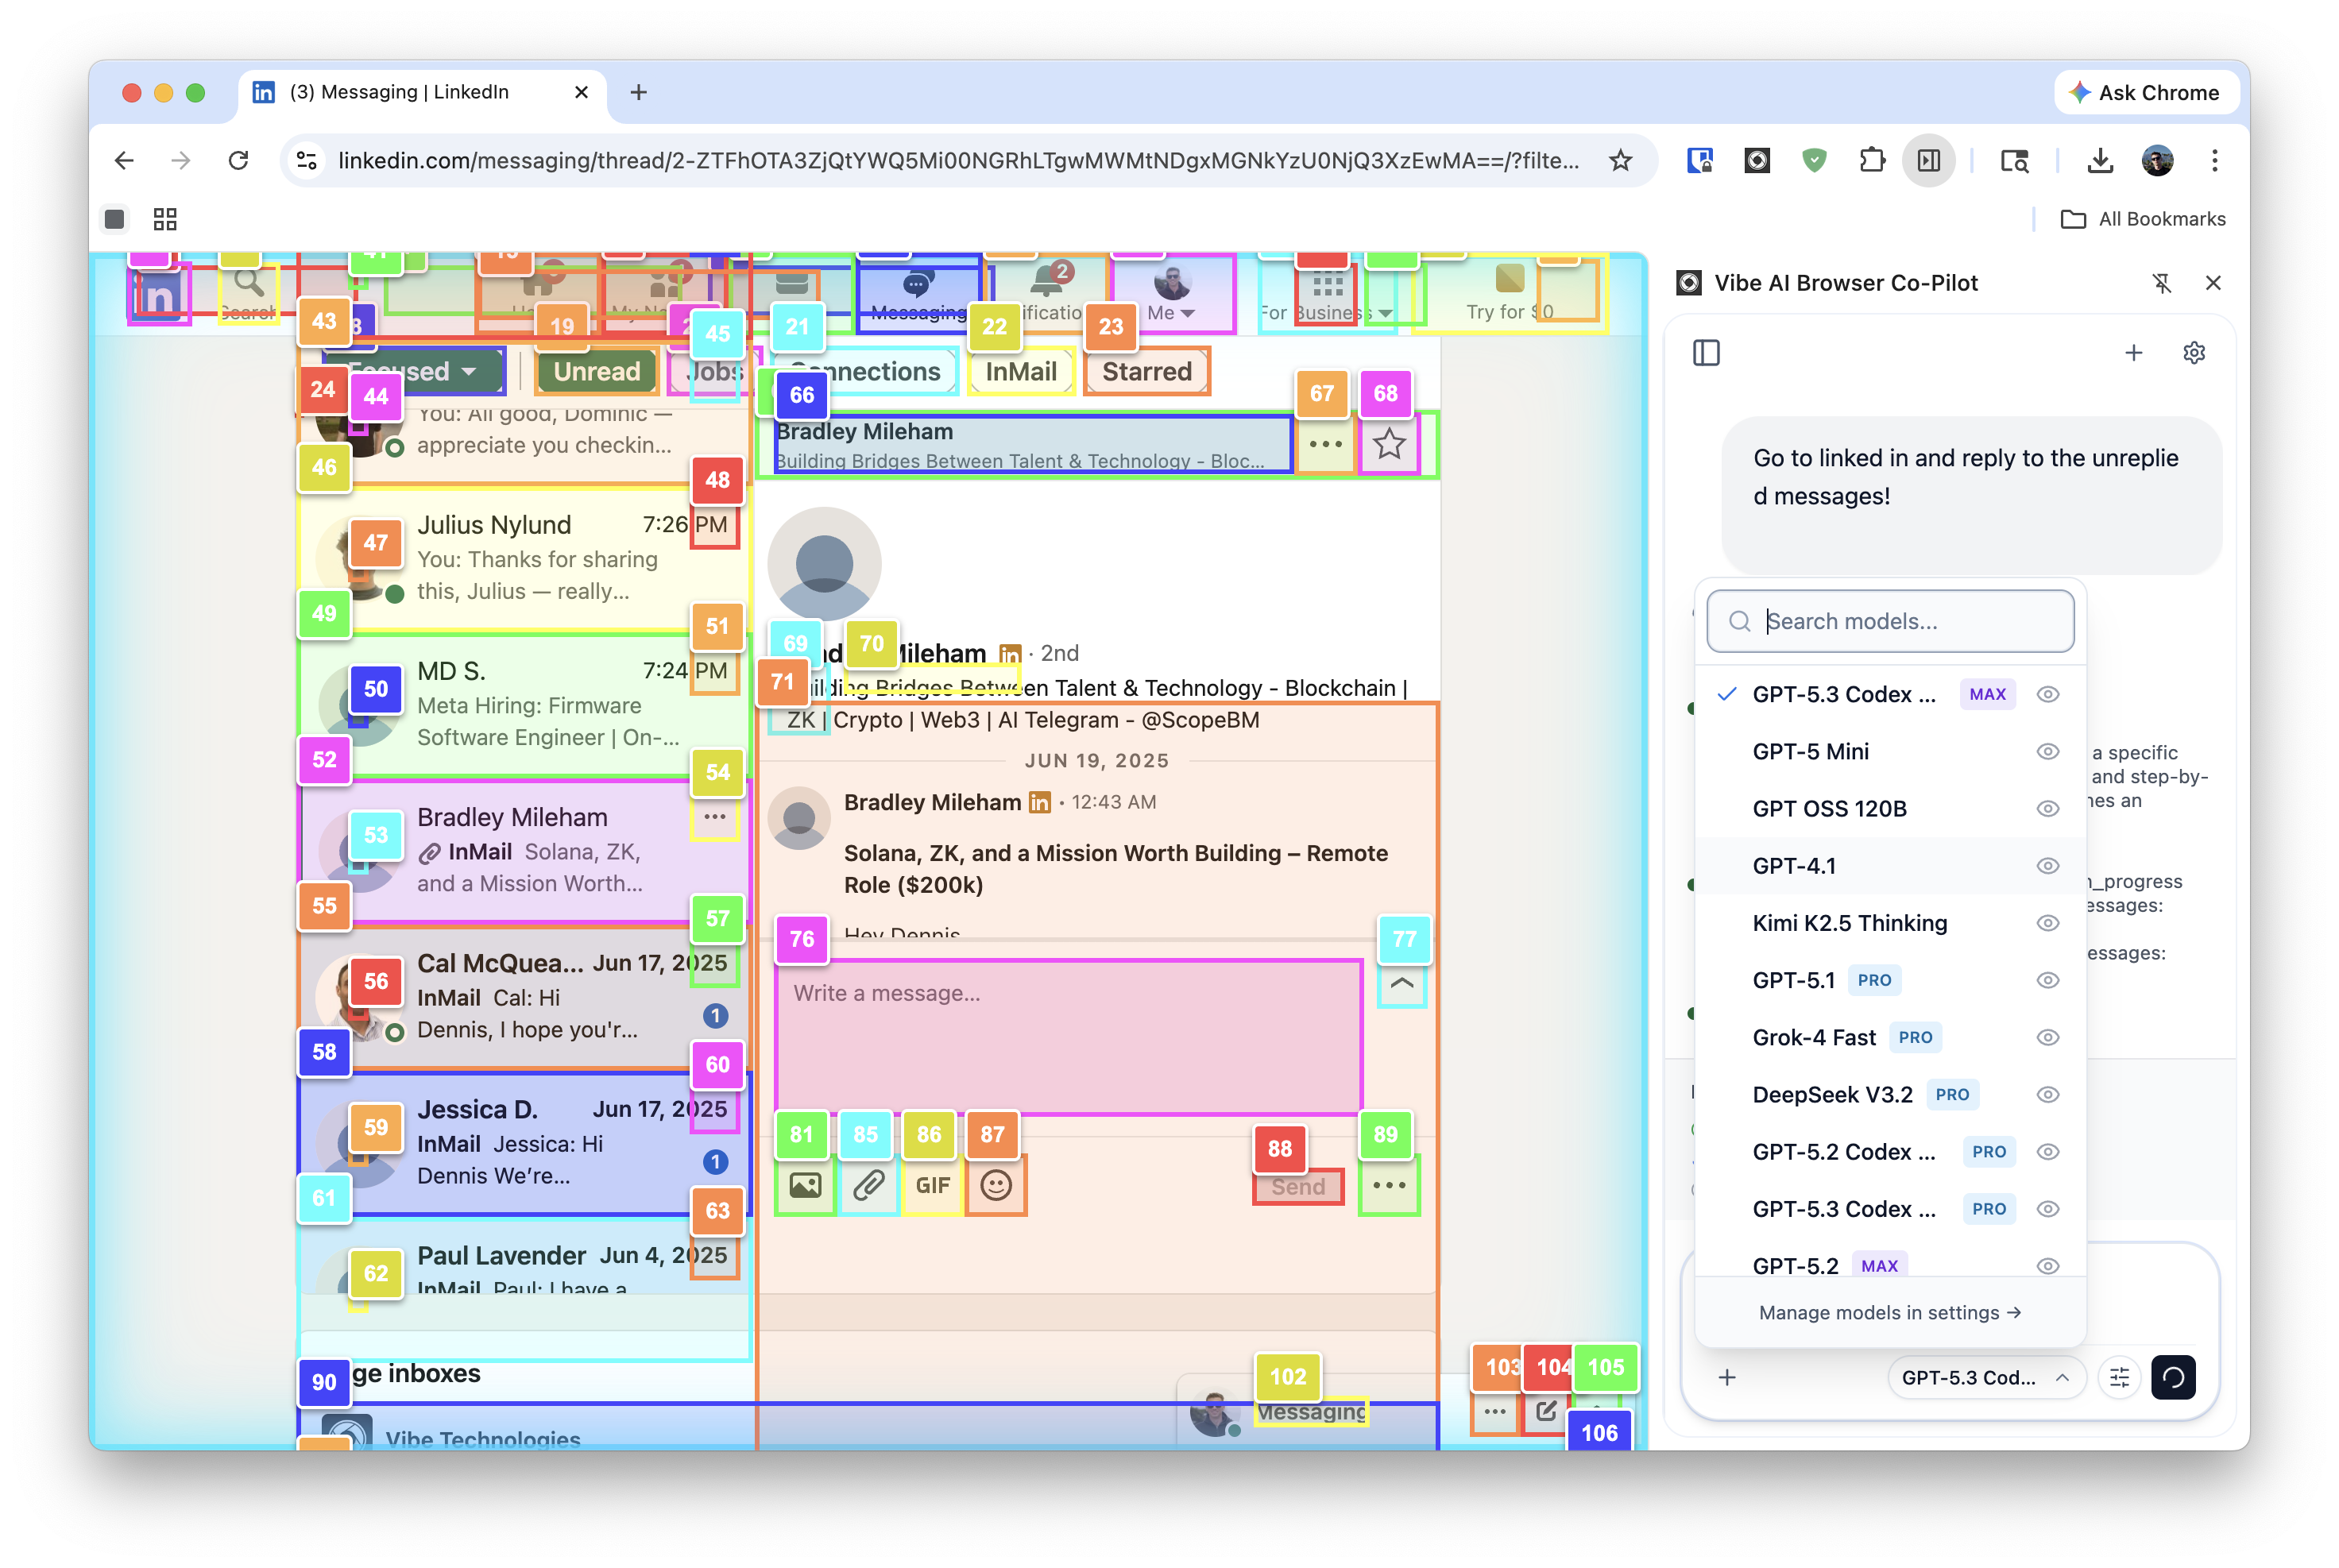Open All Bookmarks folder
This screenshot has height=1568, width=2339.
[x=2142, y=219]
